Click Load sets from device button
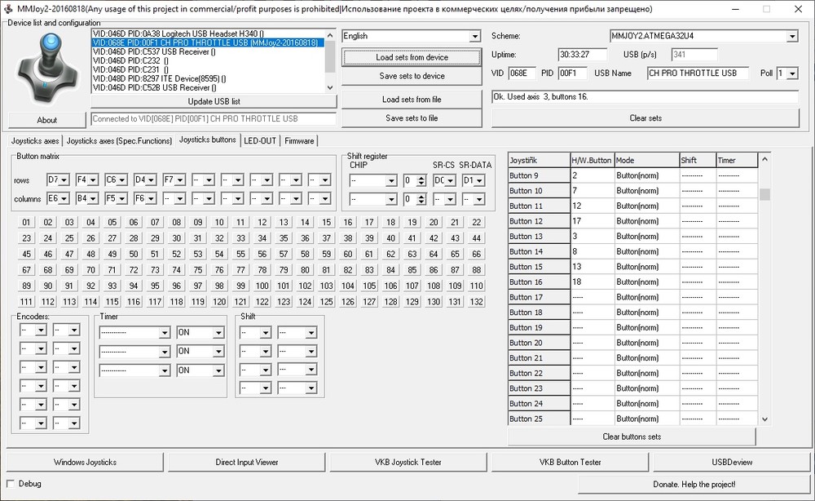Viewport: 815px width, 501px height. point(412,58)
